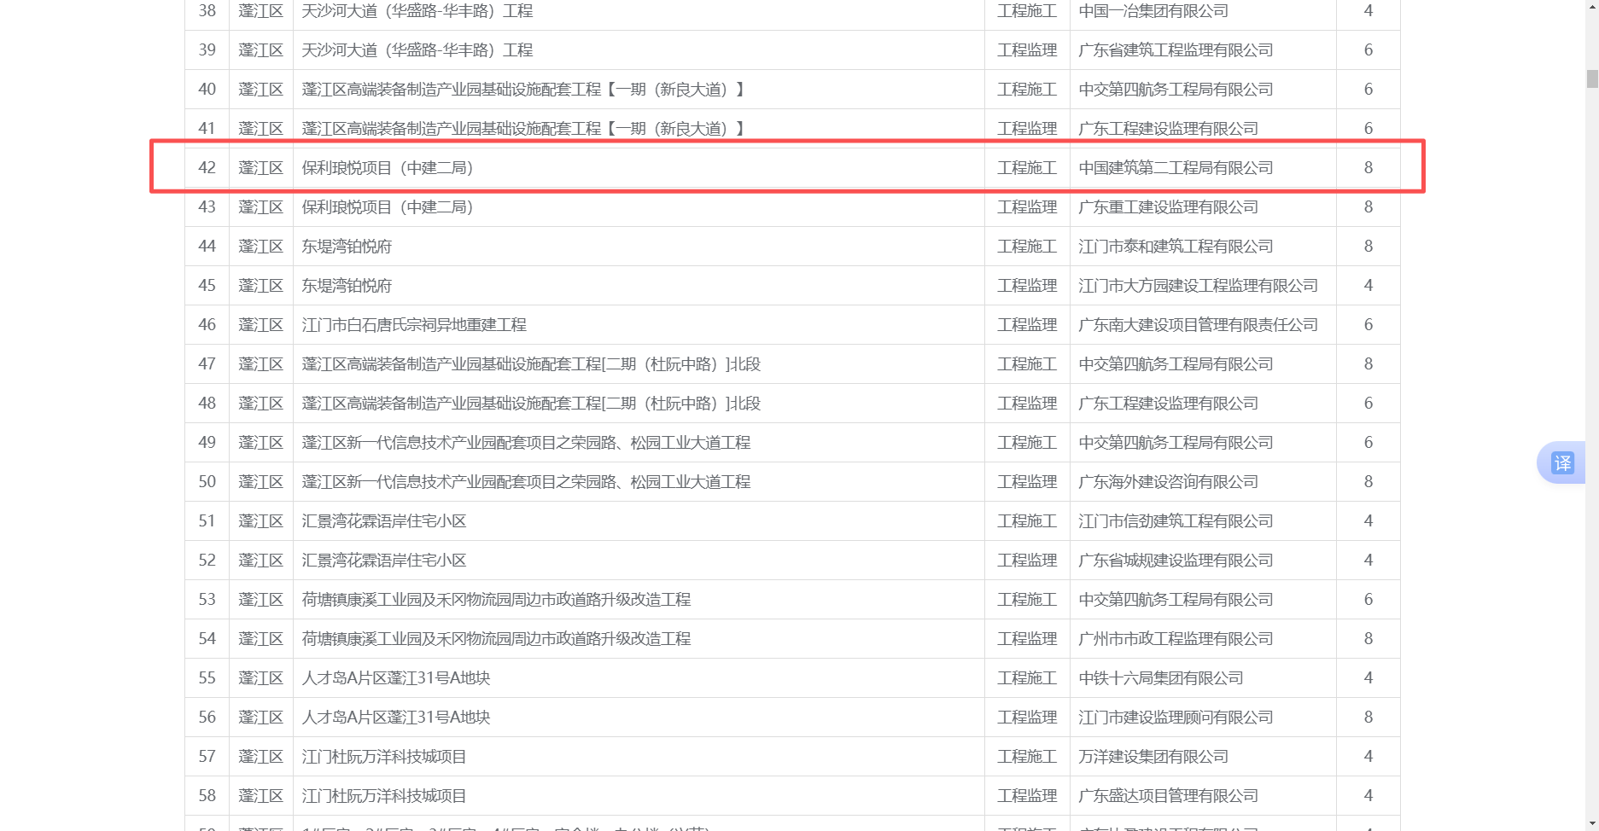This screenshot has height=831, width=1599.
Task: Click score 4 in row 45
Action: pos(1368,286)
